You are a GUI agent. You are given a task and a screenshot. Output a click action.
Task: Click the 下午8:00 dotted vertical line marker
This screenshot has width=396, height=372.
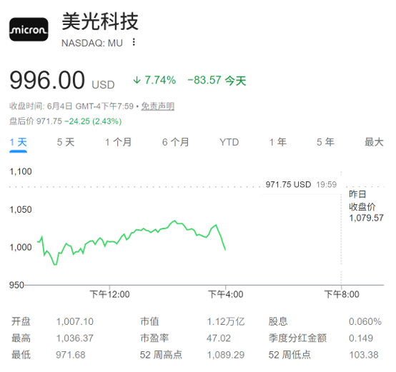341,228
